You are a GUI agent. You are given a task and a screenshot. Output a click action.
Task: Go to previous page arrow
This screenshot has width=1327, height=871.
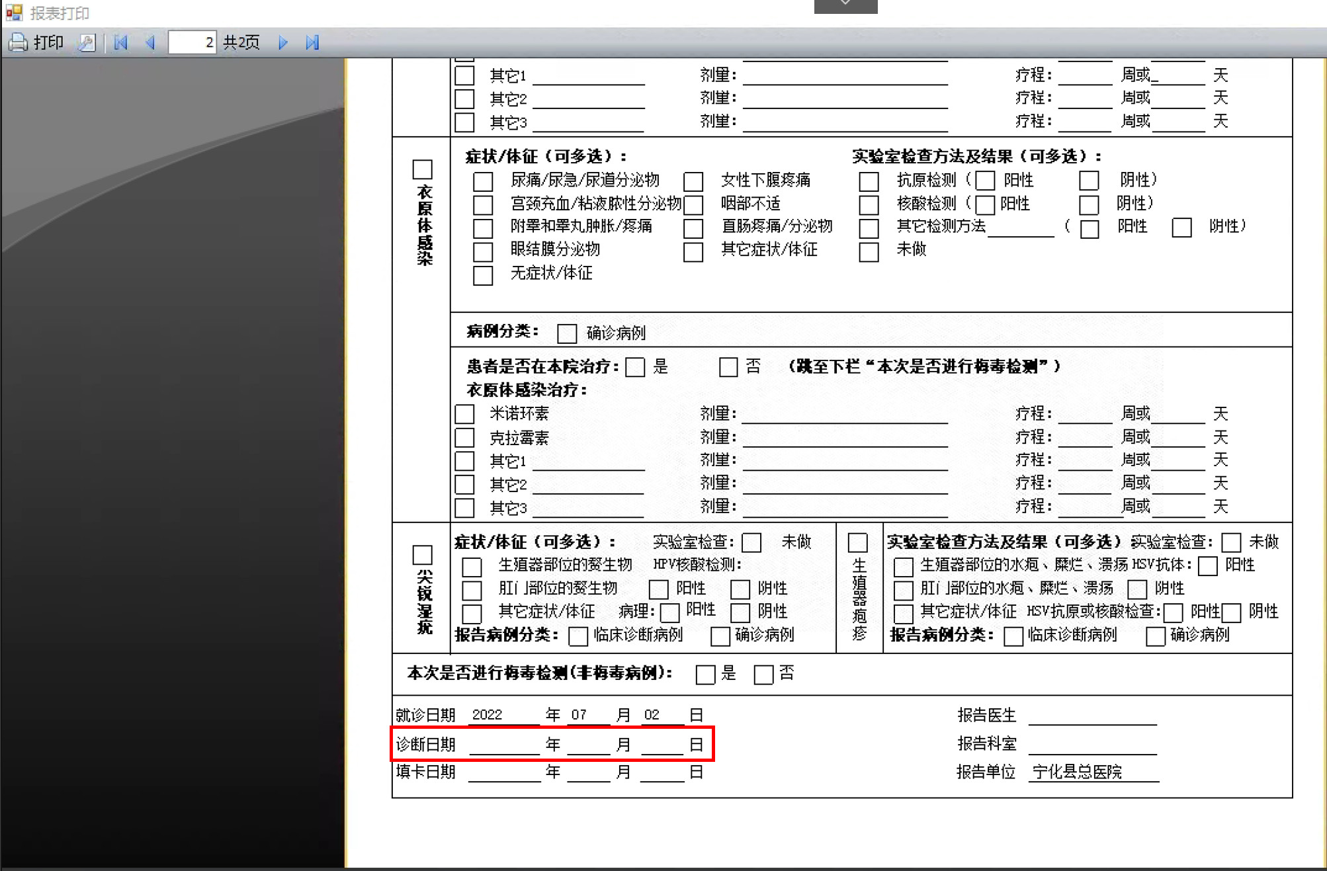tap(150, 42)
